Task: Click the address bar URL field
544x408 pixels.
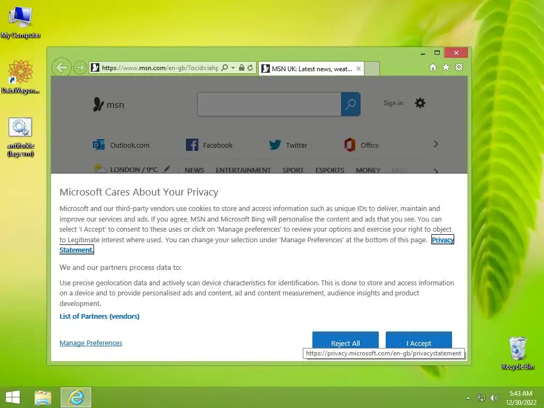Action: point(159,67)
